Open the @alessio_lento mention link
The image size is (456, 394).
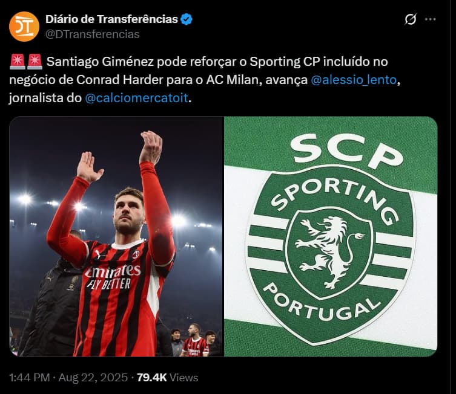coord(354,80)
